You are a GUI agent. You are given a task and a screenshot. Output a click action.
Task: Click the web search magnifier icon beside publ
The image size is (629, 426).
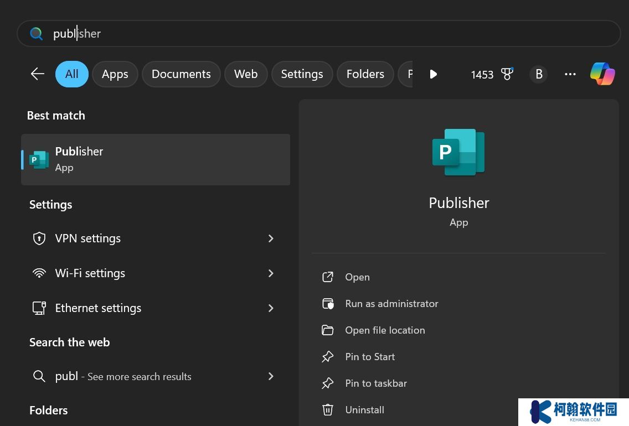39,376
